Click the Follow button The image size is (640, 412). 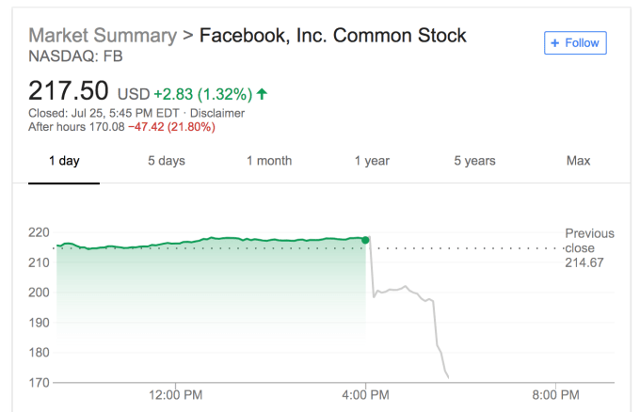click(575, 43)
